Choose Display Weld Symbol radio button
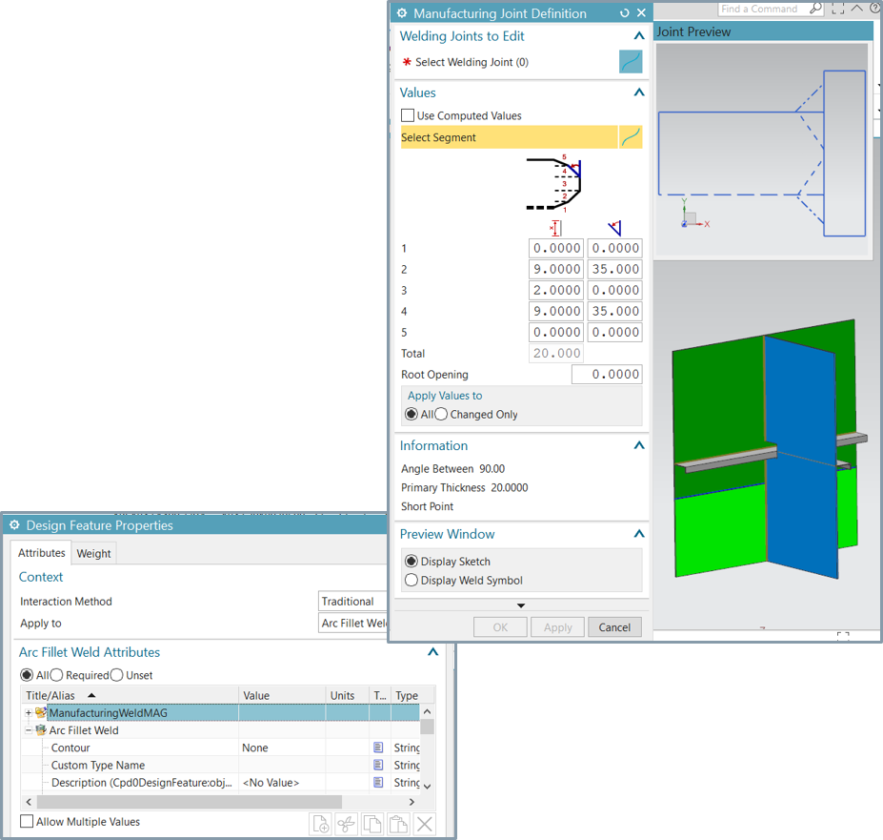Viewport: 883px width, 840px height. click(x=411, y=580)
